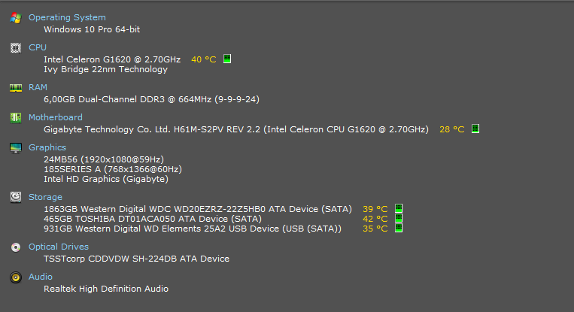
Task: Open the CPU section heading
Action: 38,47
